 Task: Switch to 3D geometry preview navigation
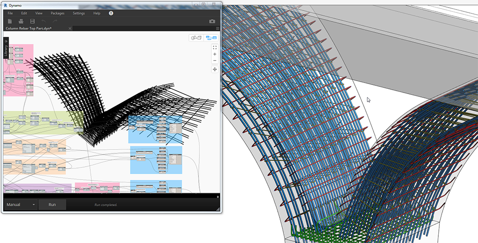click(196, 38)
